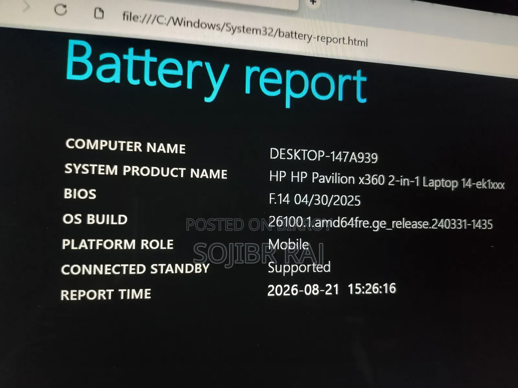This screenshot has width=518, height=388.
Task: Click the battery-report.html address bar
Action: (245, 29)
